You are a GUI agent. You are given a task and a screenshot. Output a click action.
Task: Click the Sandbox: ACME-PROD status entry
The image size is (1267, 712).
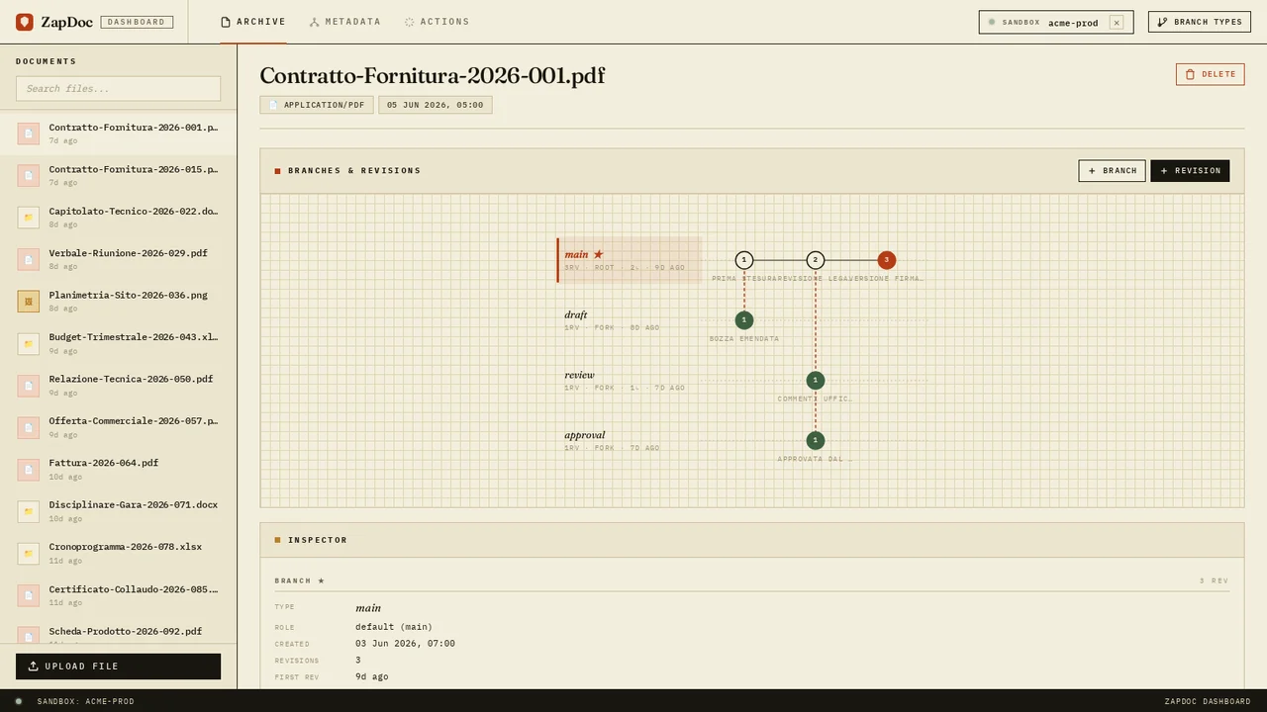click(x=75, y=701)
